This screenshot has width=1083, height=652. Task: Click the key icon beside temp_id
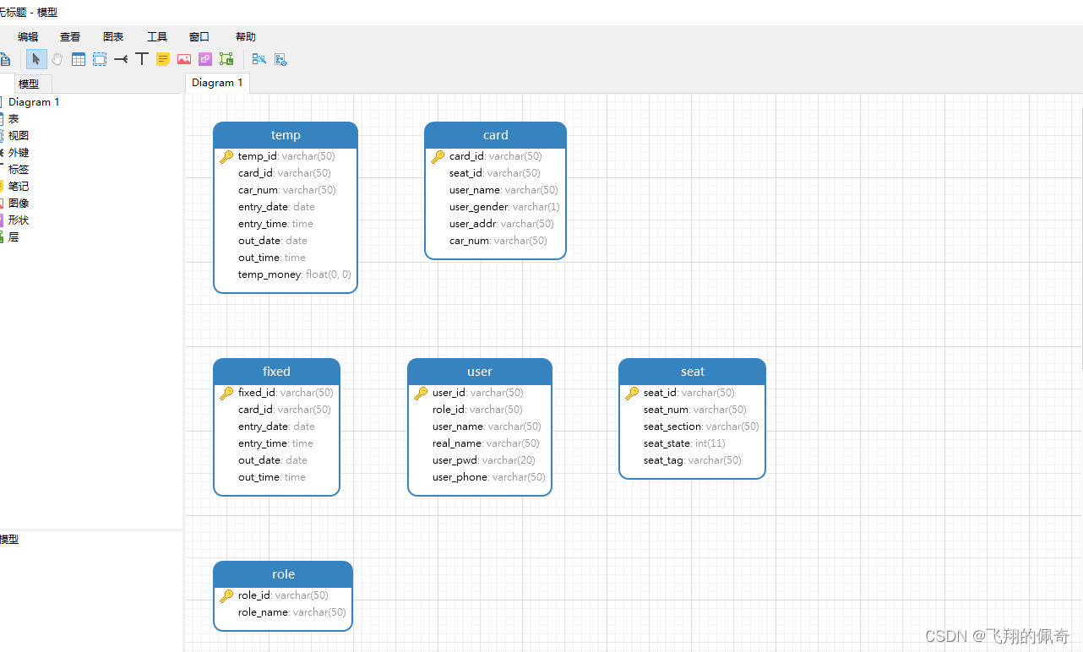[x=226, y=156]
